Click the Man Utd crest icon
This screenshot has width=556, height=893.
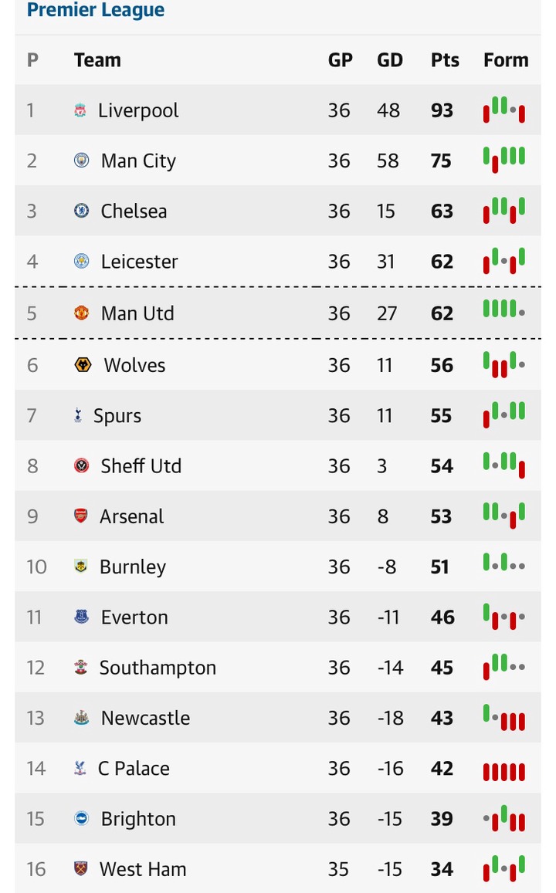point(81,313)
